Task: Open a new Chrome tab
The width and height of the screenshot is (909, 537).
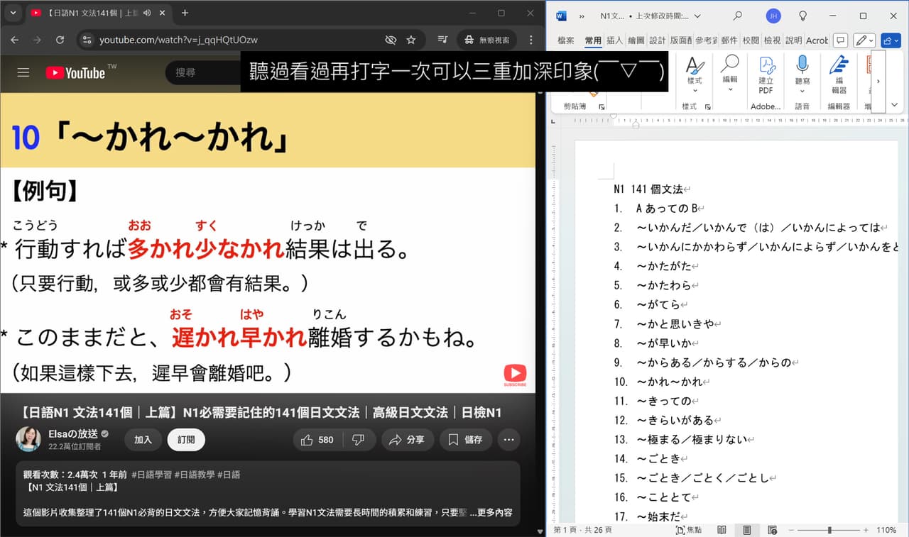Action: [x=185, y=13]
